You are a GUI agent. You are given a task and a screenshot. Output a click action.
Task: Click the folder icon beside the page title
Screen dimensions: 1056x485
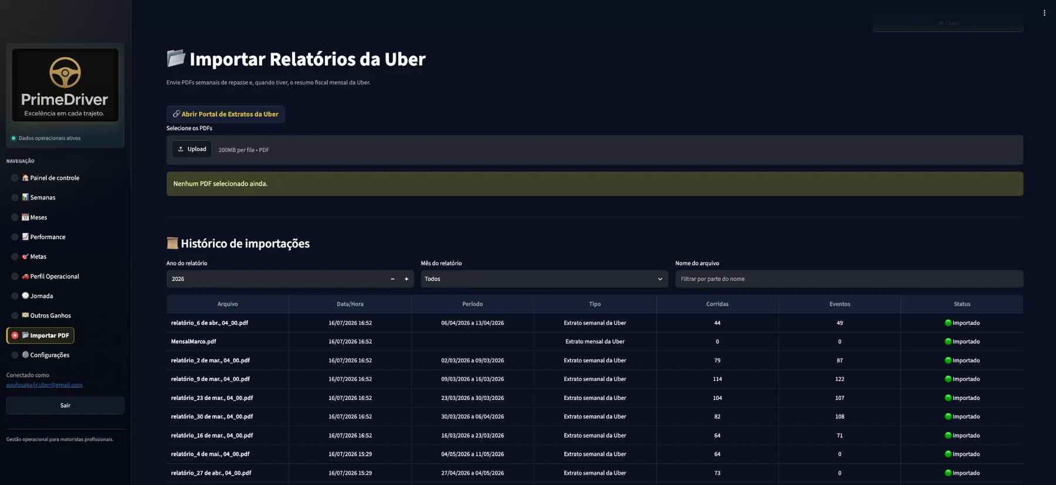(176, 58)
